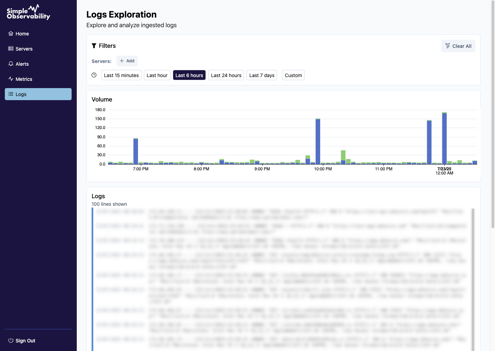Choose the Last 24 hours range

tap(226, 75)
